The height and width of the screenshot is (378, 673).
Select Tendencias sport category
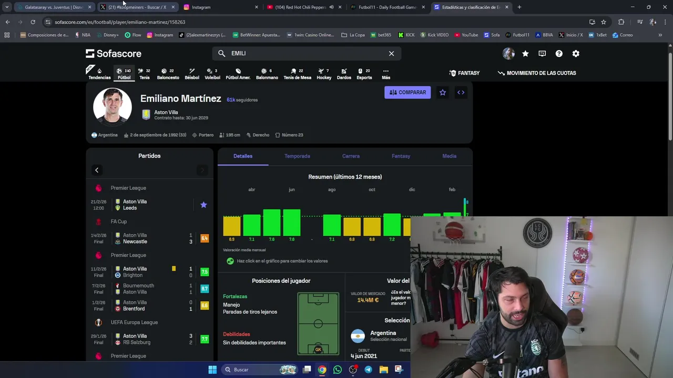pos(99,73)
